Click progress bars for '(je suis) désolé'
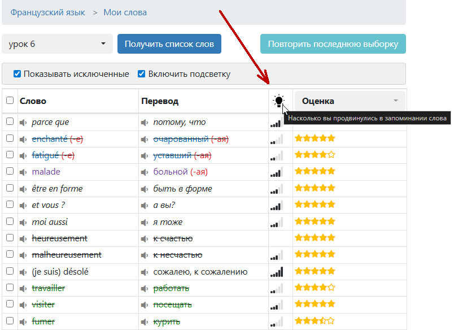 click(x=277, y=272)
